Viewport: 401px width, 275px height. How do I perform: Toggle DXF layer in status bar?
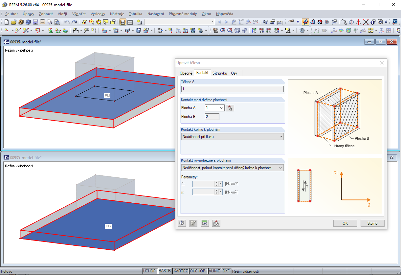click(226, 271)
